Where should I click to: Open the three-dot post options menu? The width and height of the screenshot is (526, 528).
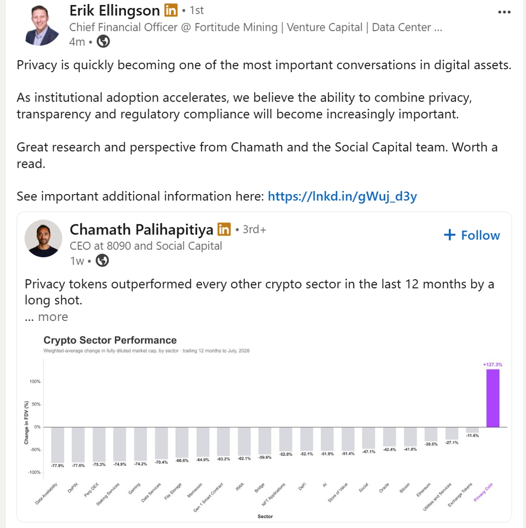(x=504, y=12)
